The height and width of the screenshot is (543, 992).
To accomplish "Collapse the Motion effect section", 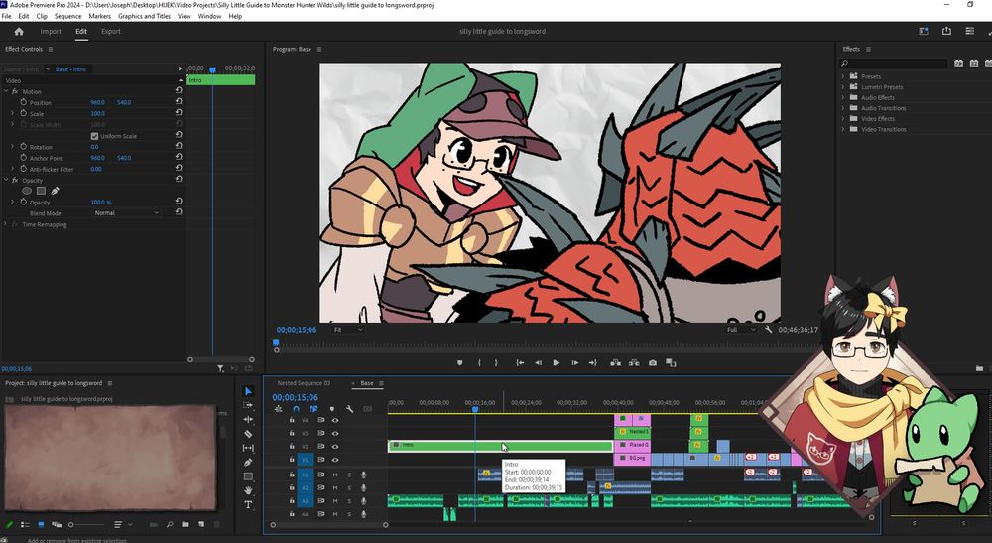I will (6, 91).
